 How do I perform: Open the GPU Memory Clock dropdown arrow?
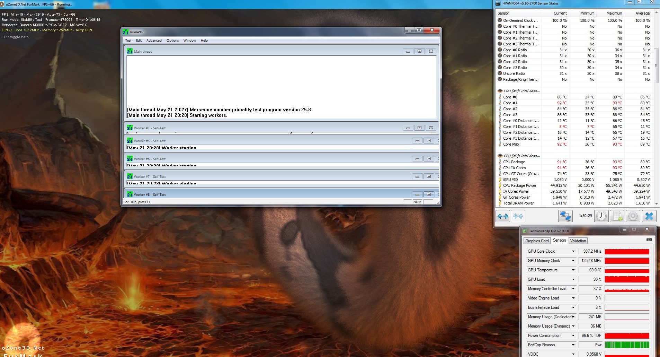pyautogui.click(x=573, y=261)
